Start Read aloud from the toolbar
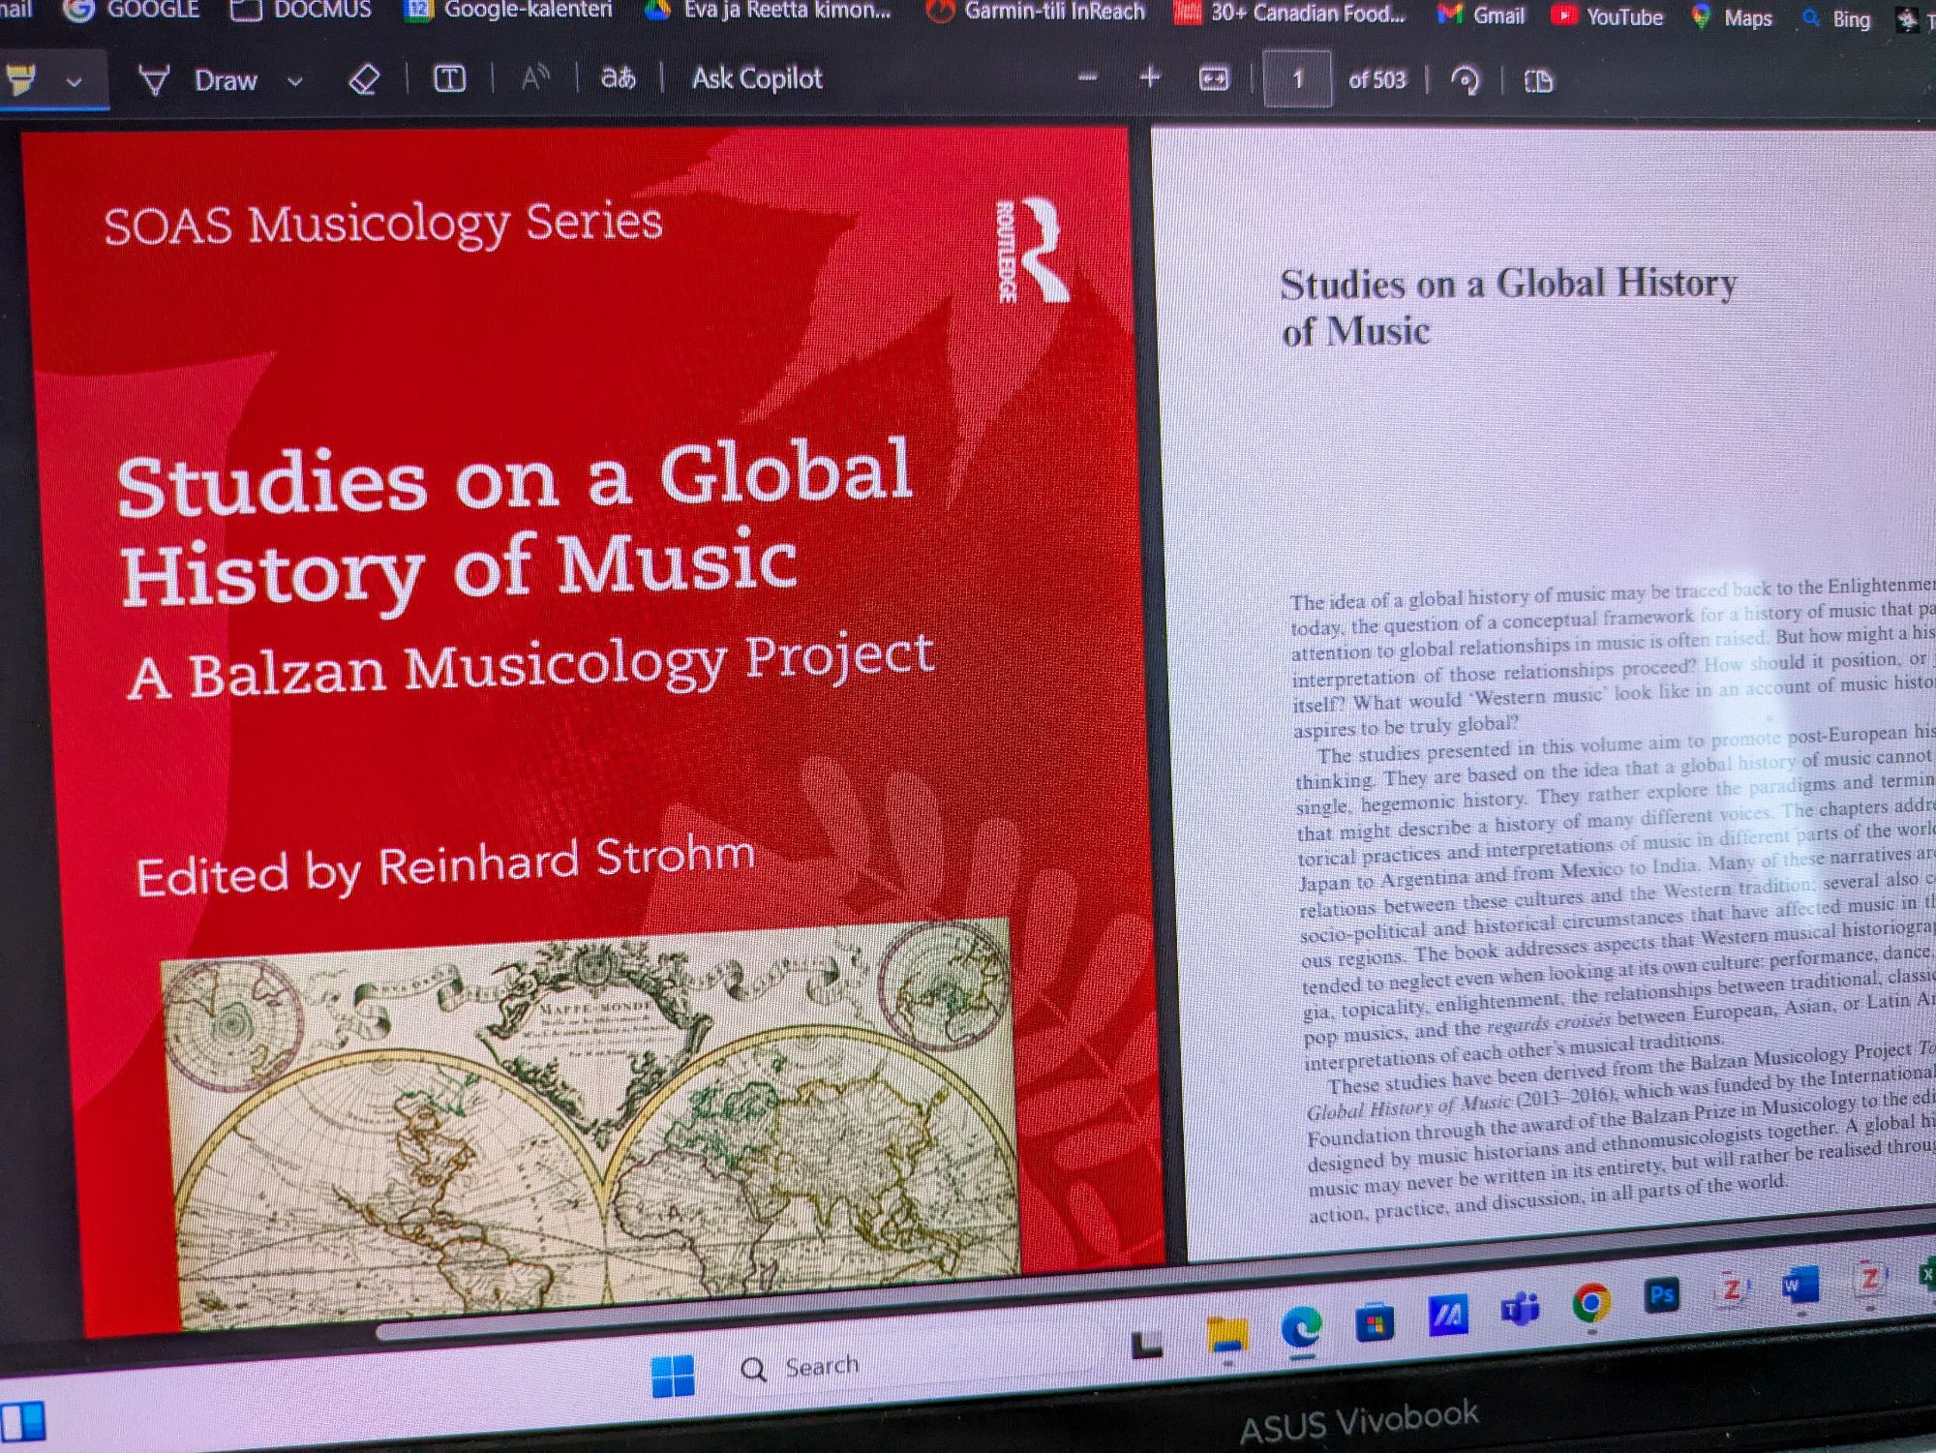Viewport: 1936px width, 1453px height. (535, 77)
